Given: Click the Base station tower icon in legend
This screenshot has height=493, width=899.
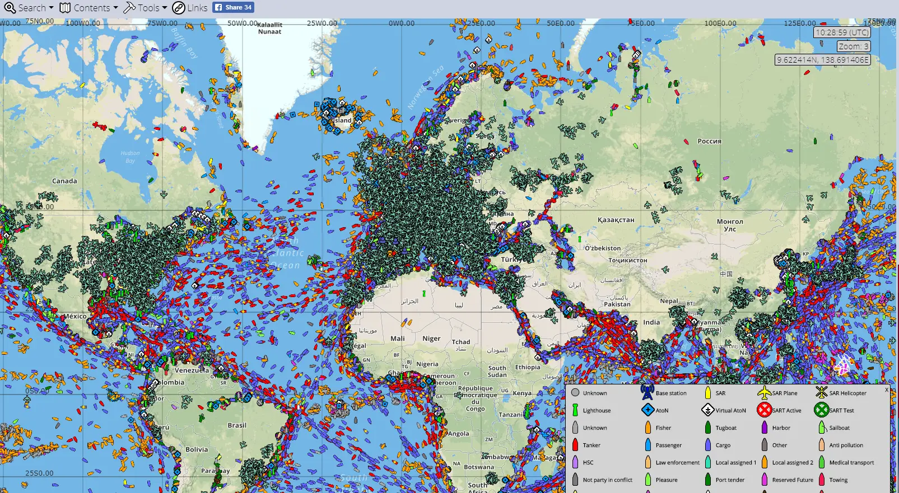Looking at the screenshot, I should tap(647, 392).
